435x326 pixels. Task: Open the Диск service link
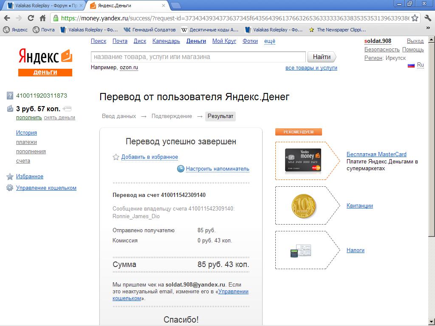point(140,41)
